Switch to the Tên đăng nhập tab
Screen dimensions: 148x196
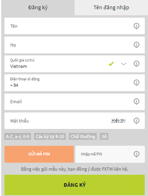click(x=111, y=8)
